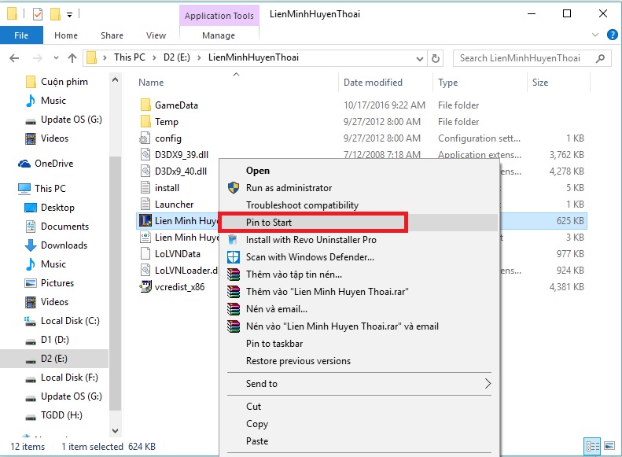Sort by Size column header
This screenshot has width=622, height=457.
point(540,83)
